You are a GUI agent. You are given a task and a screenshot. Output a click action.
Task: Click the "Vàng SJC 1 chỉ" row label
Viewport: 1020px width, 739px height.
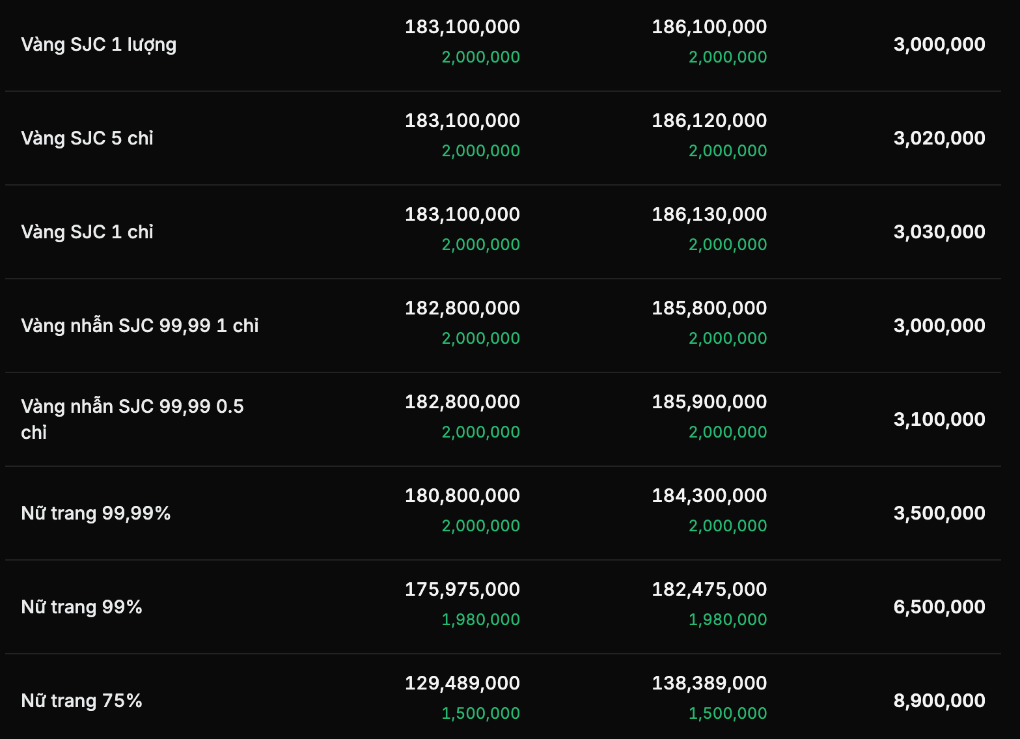point(87,232)
